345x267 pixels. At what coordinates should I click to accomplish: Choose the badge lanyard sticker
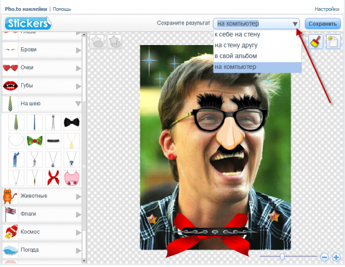72,159
